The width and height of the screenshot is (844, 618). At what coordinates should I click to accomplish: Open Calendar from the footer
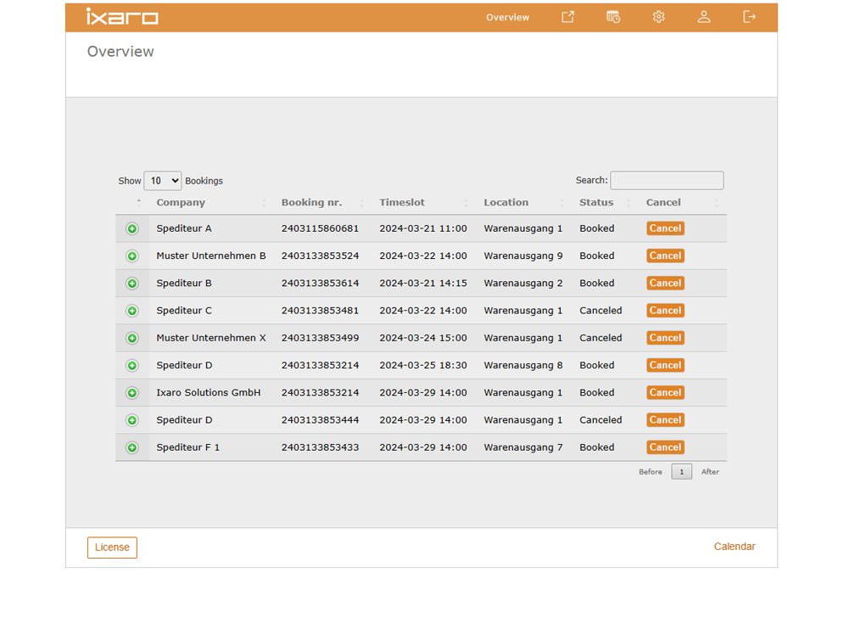click(735, 547)
